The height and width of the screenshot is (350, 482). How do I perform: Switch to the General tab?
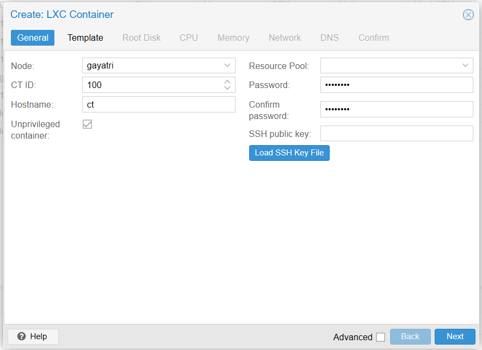click(x=33, y=37)
